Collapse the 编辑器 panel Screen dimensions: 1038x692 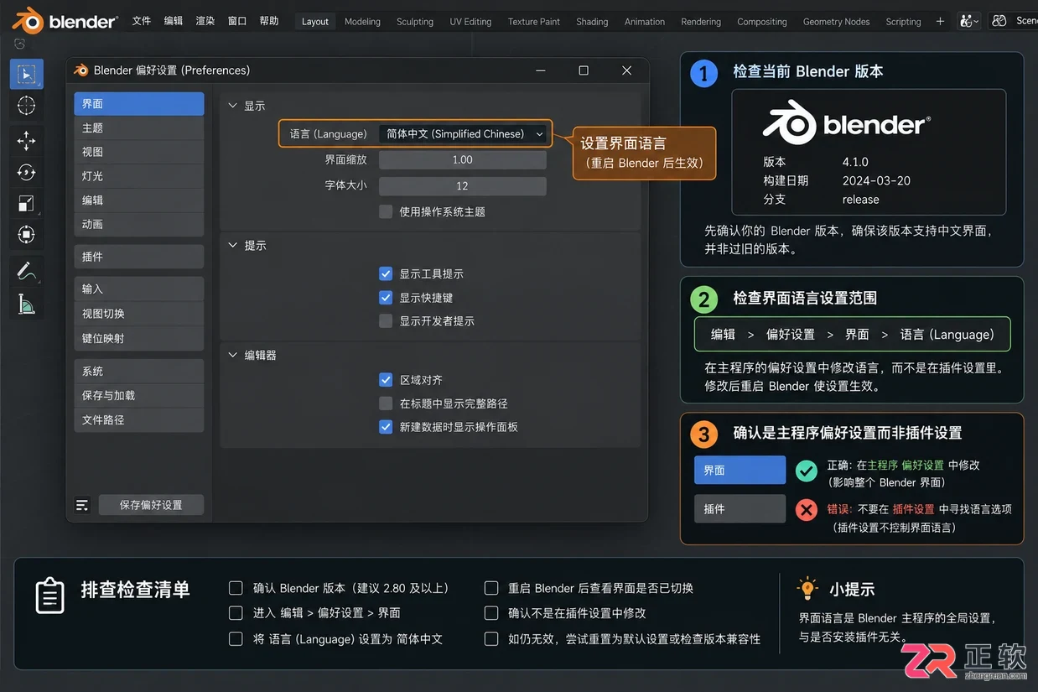point(233,355)
